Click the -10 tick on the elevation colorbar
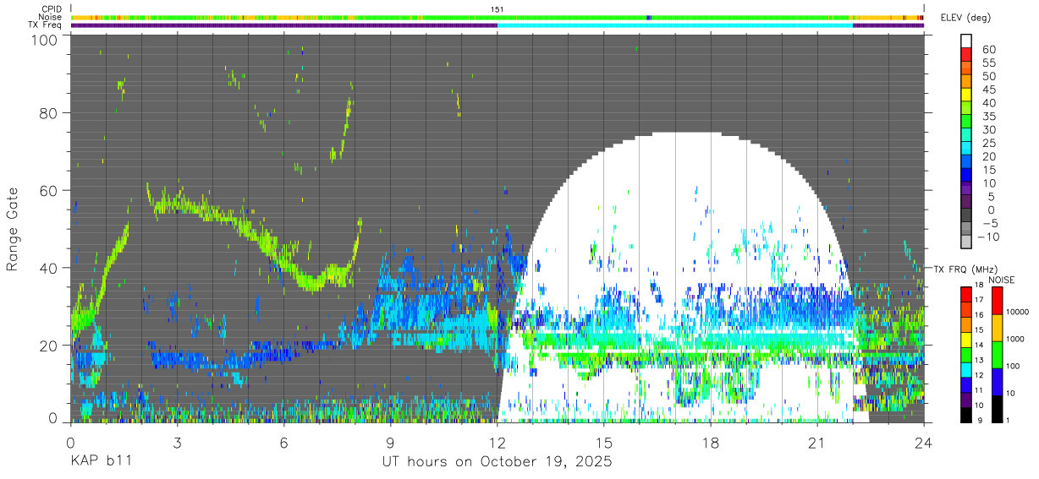Image resolution: width=1039 pixels, height=479 pixels. coord(987,237)
